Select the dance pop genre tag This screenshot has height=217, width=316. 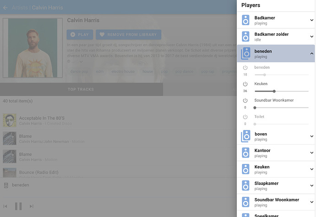click(79, 71)
